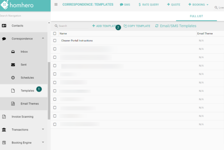Click the Invoice Scanning icon
Image resolution: width=224 pixels, height=150 pixels.
point(4,116)
